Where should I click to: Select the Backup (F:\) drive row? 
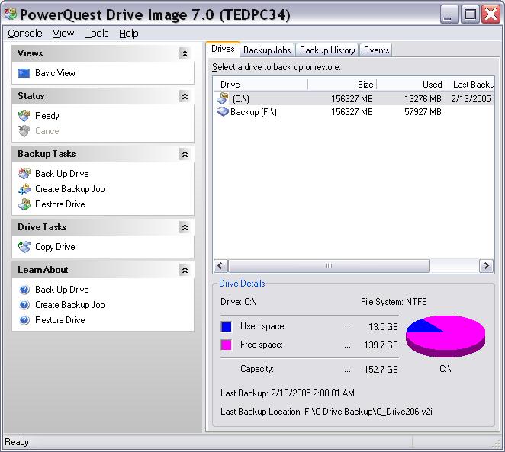tap(353, 112)
